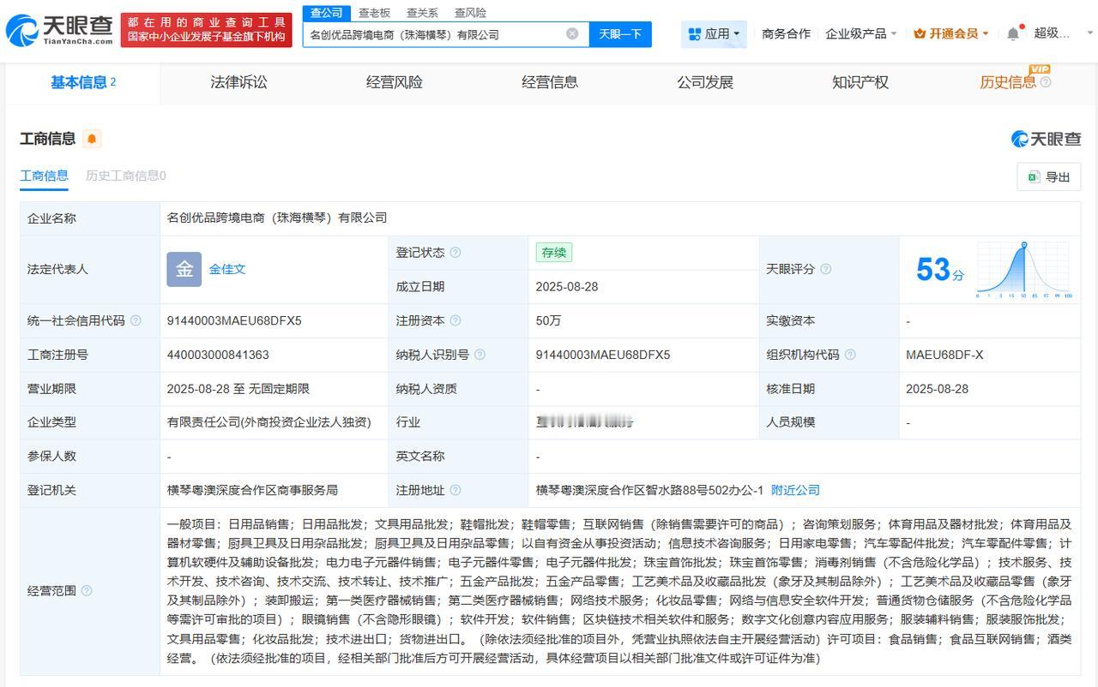Screen dimensions: 1098x687
Task: Click the 横琴粤澳深度合作区商事服务局 value
Action: 252,490
